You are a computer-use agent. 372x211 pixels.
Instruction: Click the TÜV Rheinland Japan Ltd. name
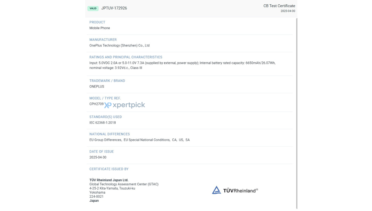tap(109, 180)
